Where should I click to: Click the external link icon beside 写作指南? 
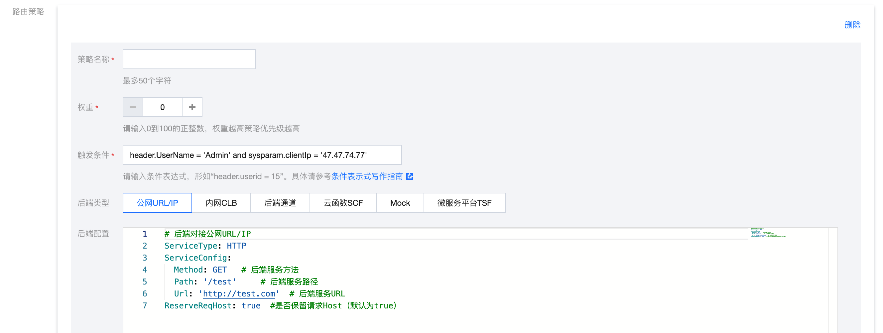(410, 176)
